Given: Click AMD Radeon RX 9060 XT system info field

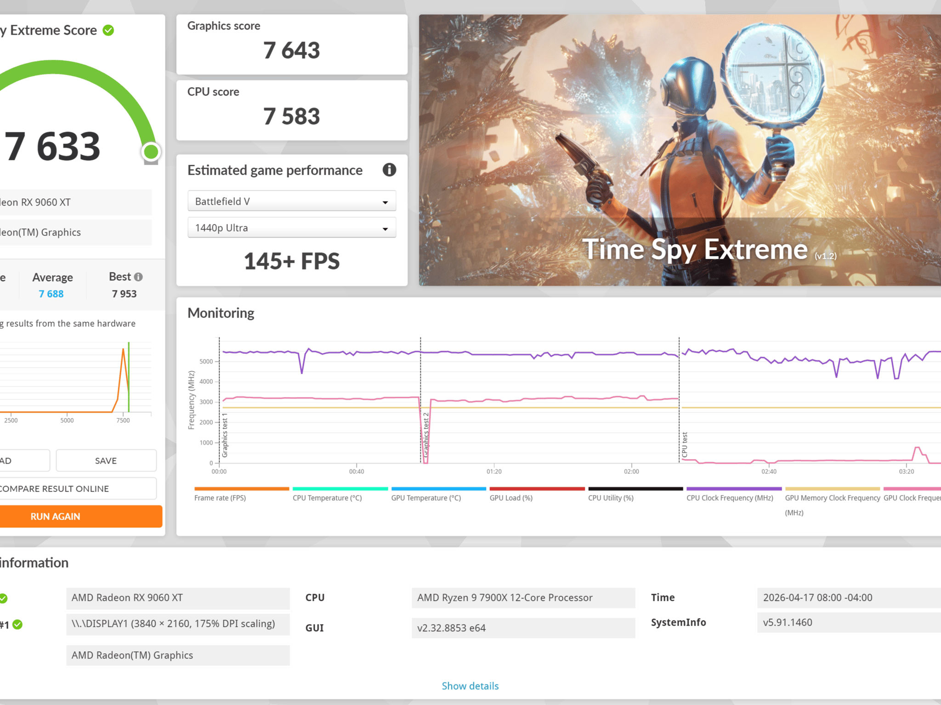Looking at the screenshot, I should coord(178,598).
